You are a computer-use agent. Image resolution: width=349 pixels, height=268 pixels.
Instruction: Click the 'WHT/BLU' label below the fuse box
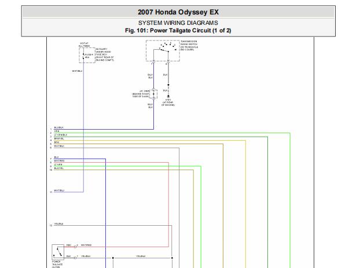pos(77,71)
